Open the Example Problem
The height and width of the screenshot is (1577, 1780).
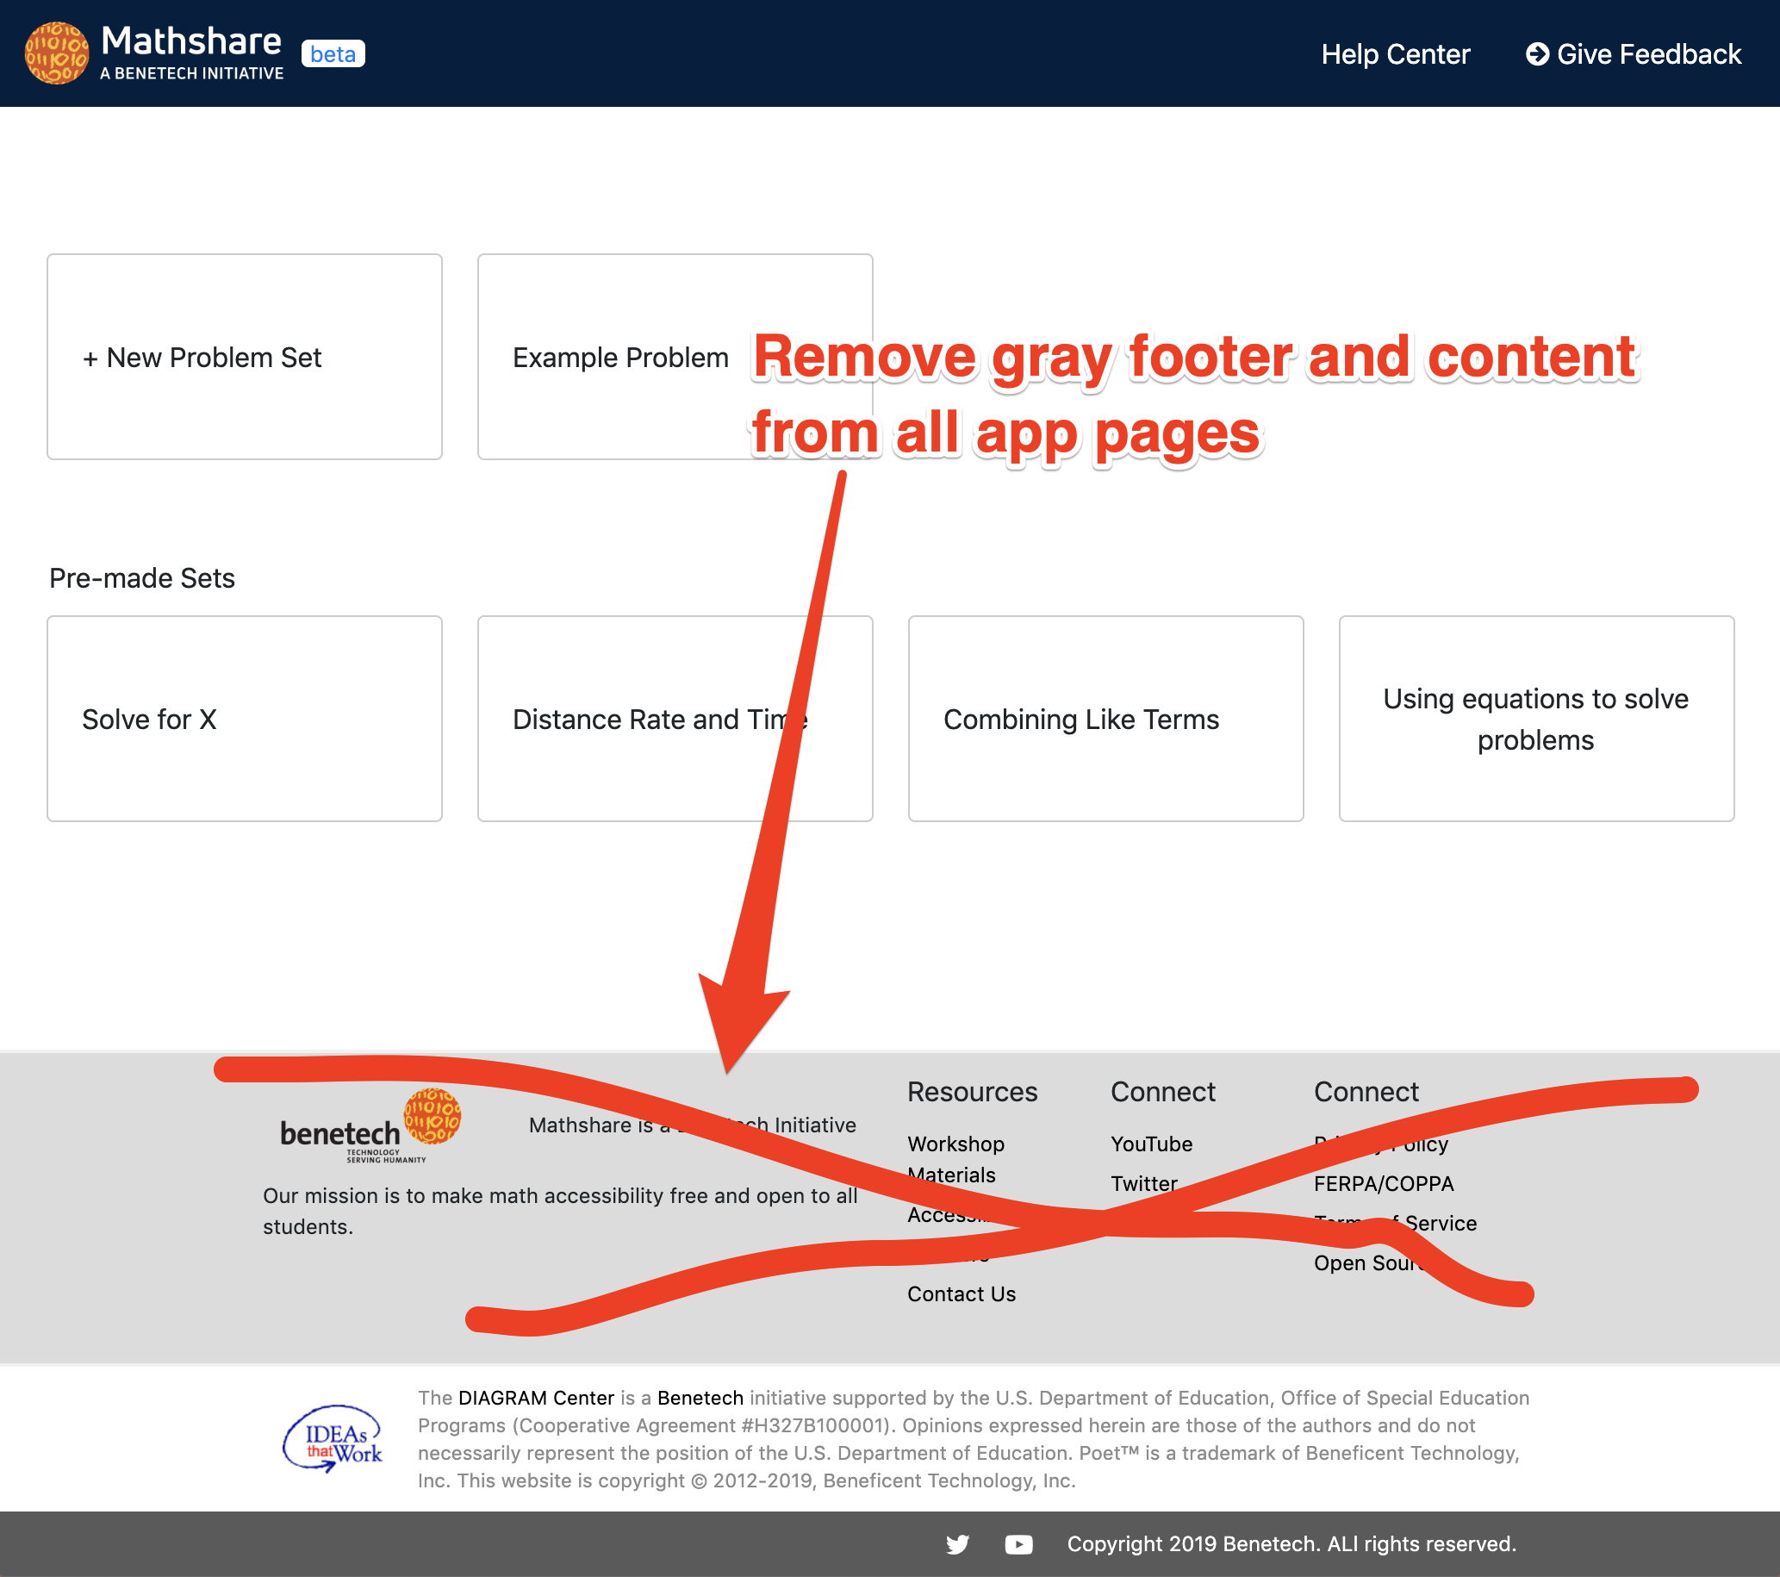(620, 357)
